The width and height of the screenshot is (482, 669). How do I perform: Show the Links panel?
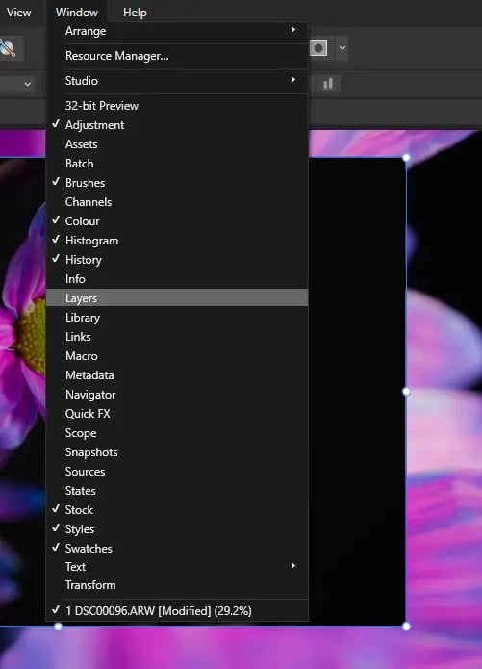(x=177, y=337)
